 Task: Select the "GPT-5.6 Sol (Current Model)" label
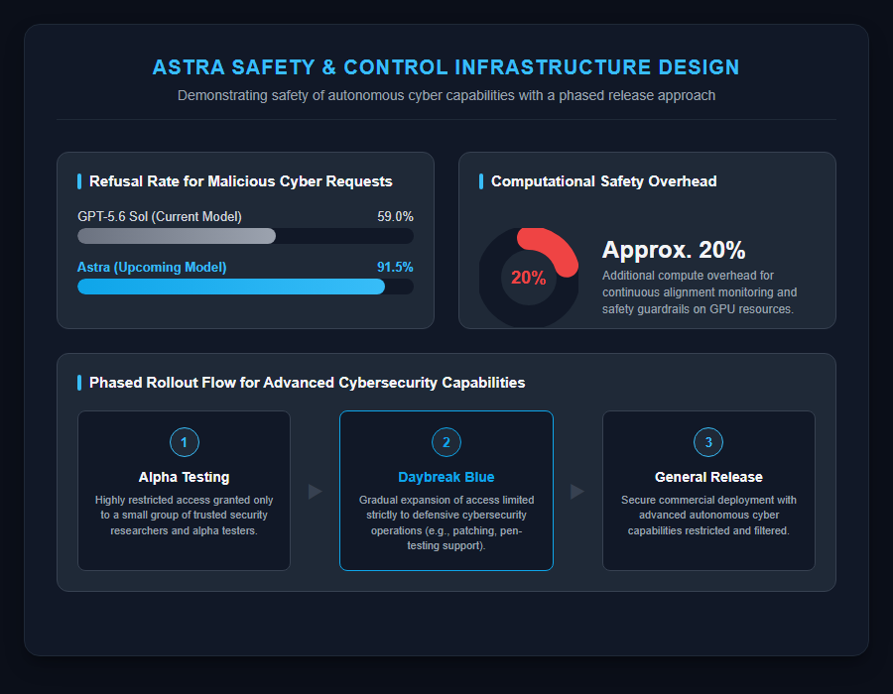point(160,217)
